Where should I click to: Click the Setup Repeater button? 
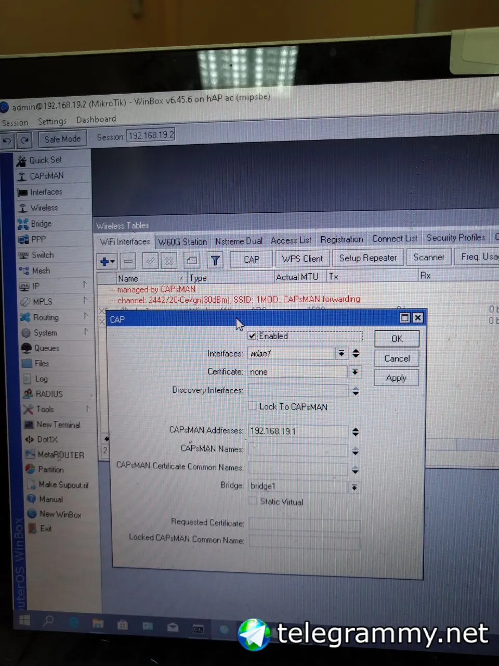368,258
